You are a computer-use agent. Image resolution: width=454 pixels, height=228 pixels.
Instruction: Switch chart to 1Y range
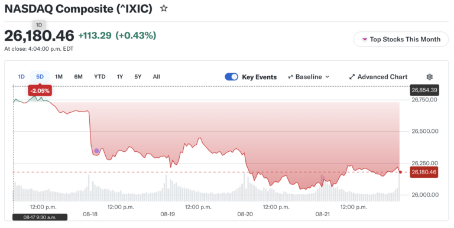tap(120, 77)
